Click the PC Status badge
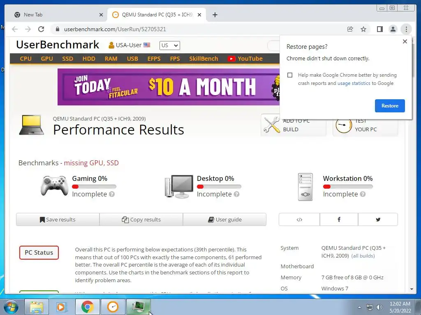Image resolution: width=421 pixels, height=315 pixels. [39, 253]
